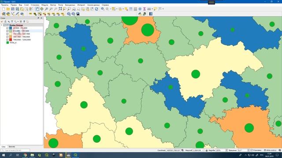Click the Pan Map to Selection tool
The image size is (282, 158).
pos(42,9)
